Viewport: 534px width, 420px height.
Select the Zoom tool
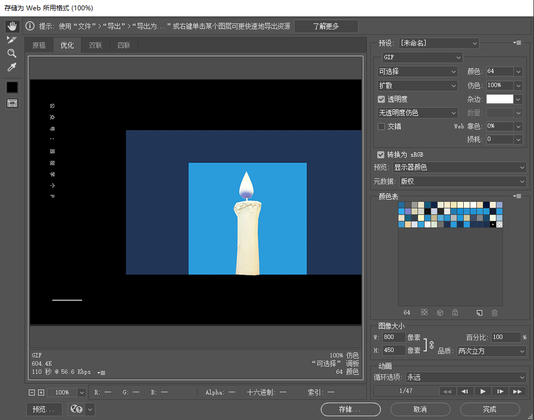[x=12, y=53]
